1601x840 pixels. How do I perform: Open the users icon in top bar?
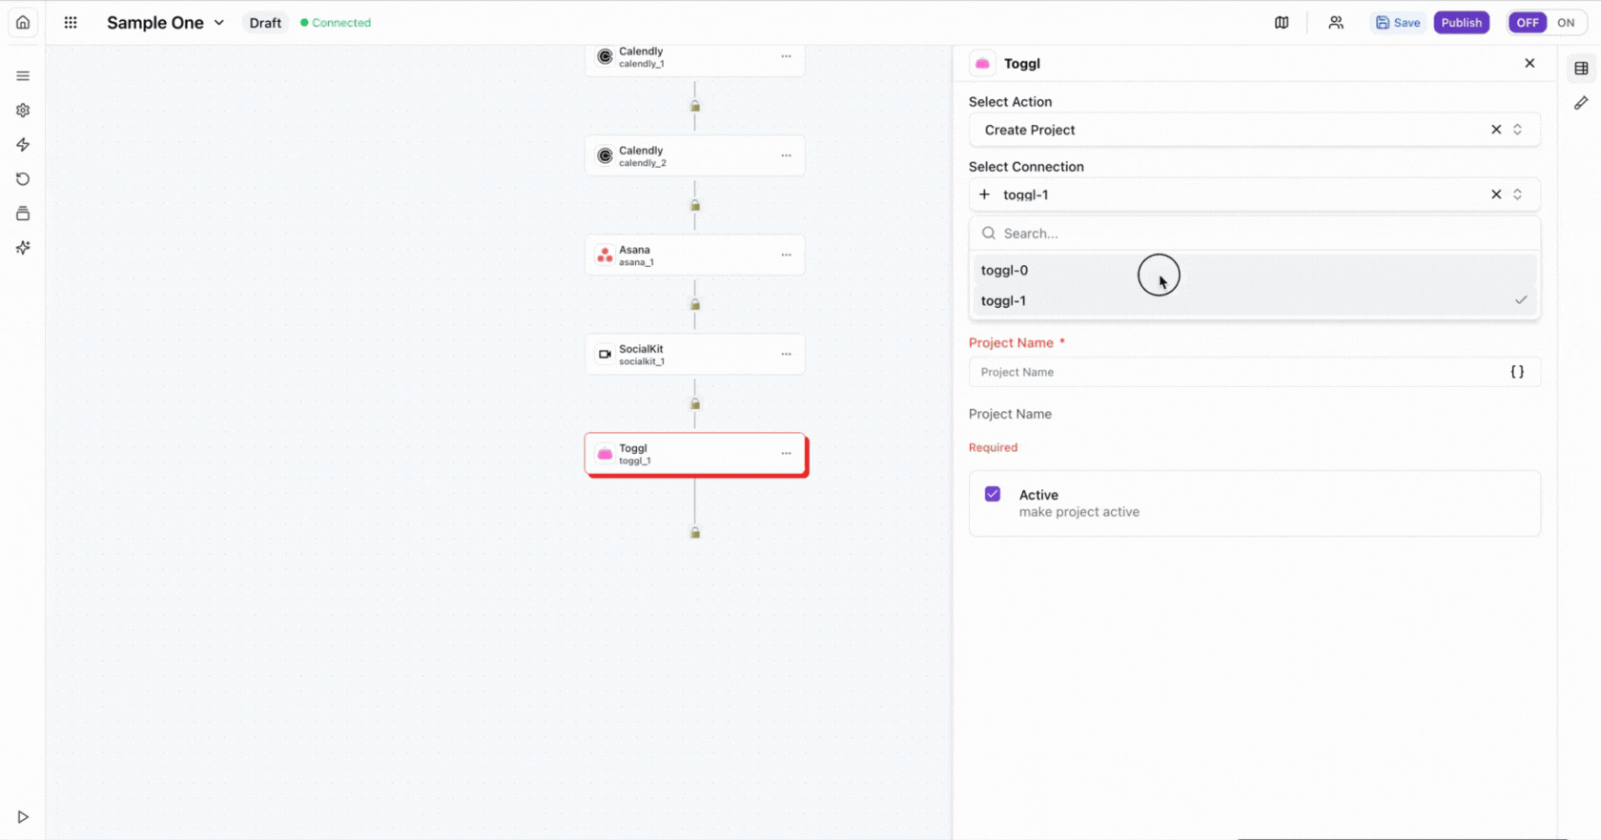(x=1336, y=23)
